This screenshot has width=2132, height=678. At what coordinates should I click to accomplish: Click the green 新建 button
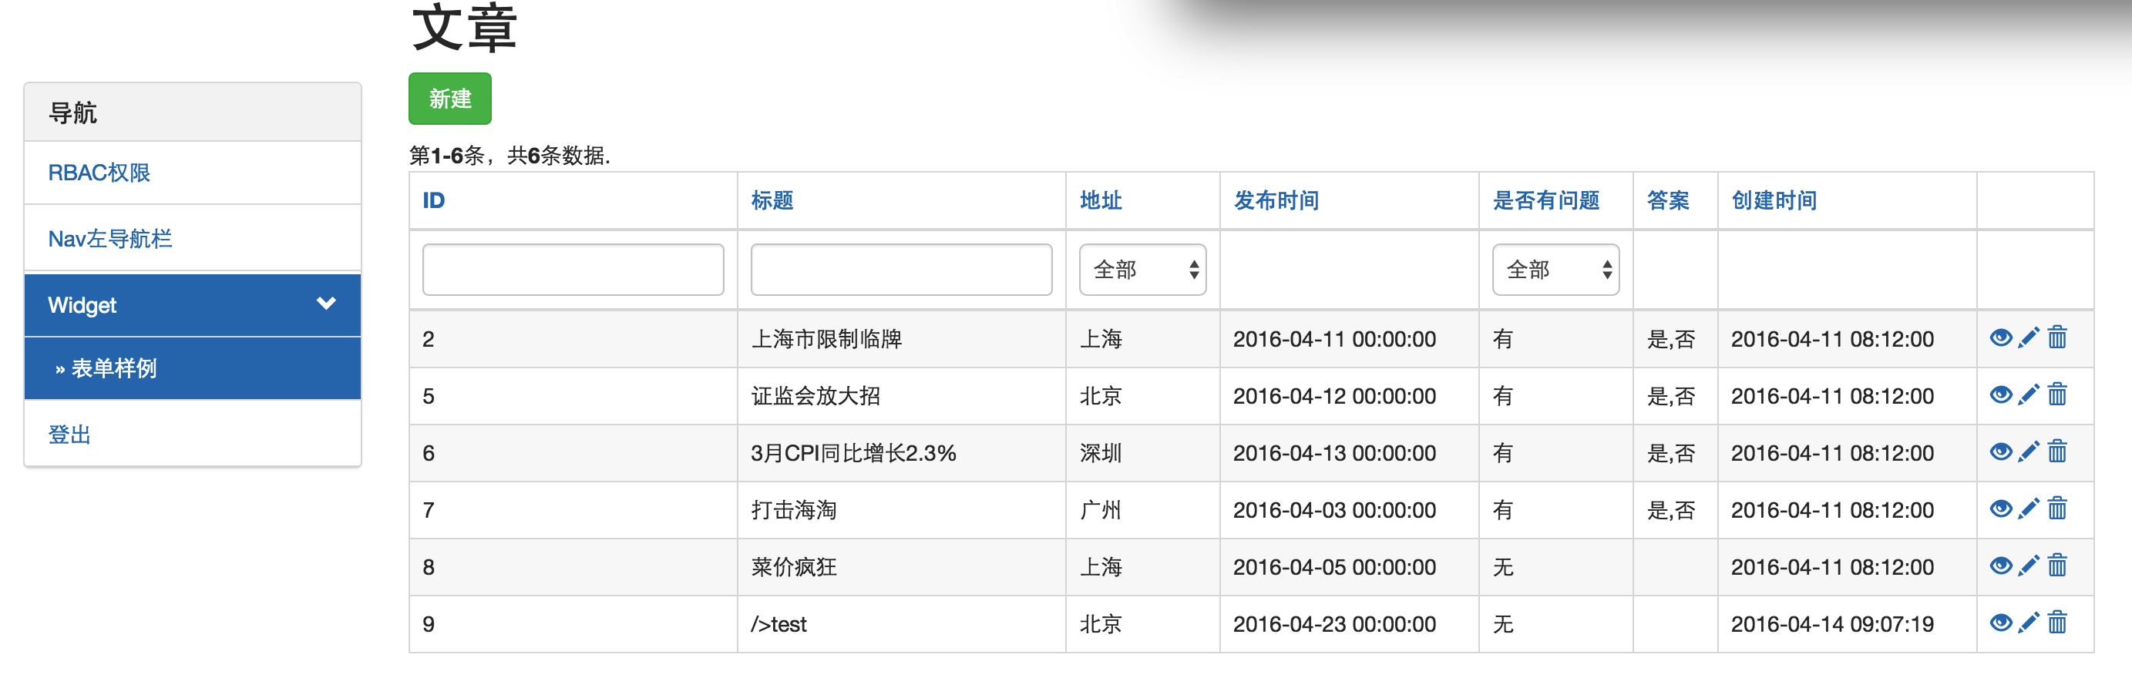(449, 99)
